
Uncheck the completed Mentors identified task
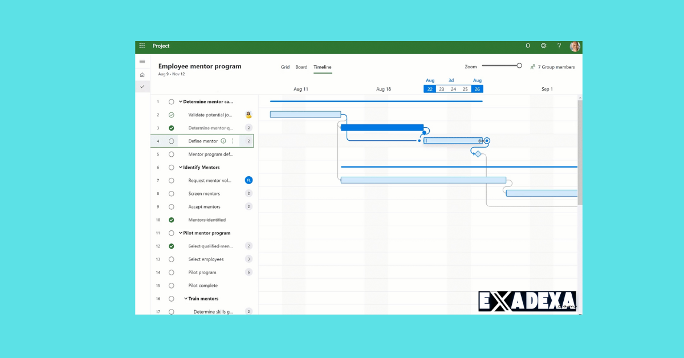172,219
